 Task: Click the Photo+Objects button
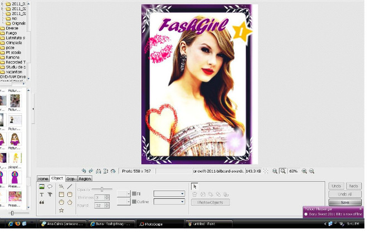tap(210, 202)
